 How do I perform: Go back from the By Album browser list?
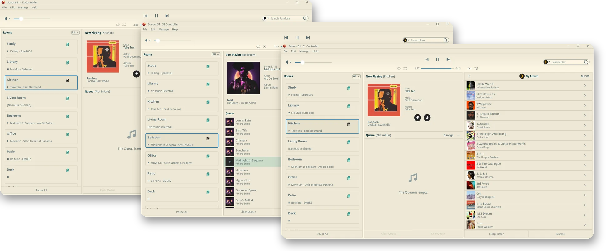click(x=469, y=76)
